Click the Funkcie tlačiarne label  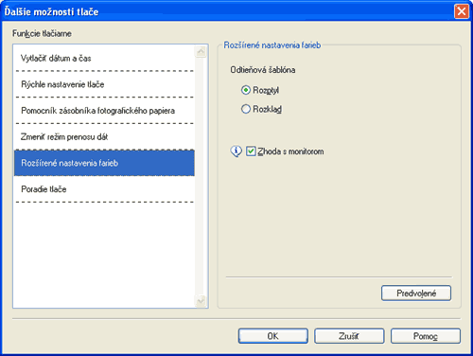tap(42, 33)
